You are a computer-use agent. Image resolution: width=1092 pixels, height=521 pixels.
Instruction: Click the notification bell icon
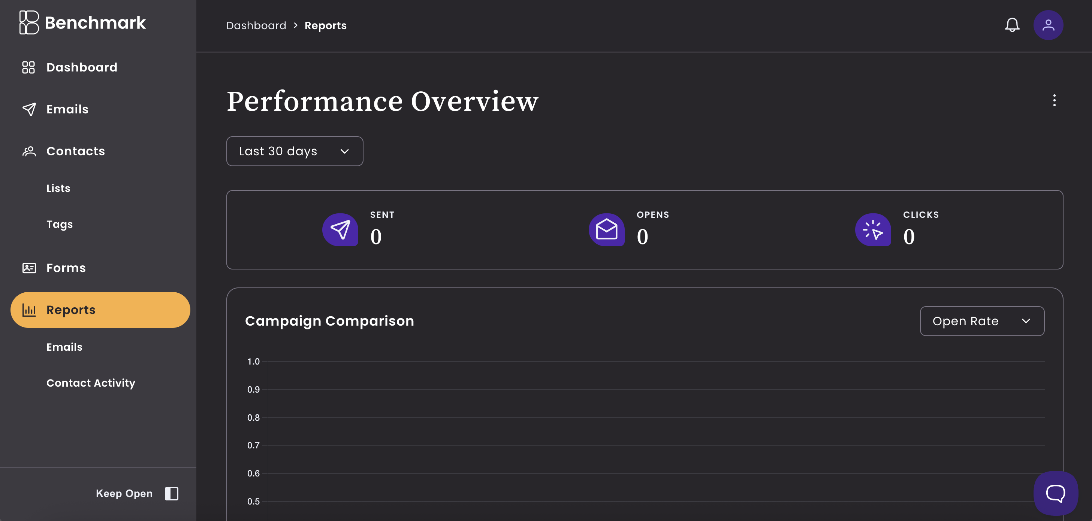1012,25
